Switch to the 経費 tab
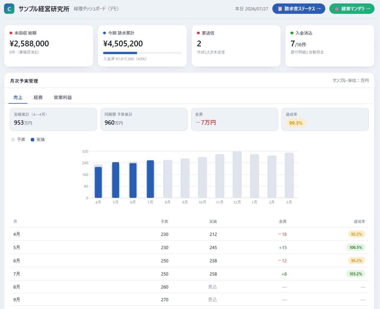This screenshot has height=309, width=380. pyautogui.click(x=38, y=97)
